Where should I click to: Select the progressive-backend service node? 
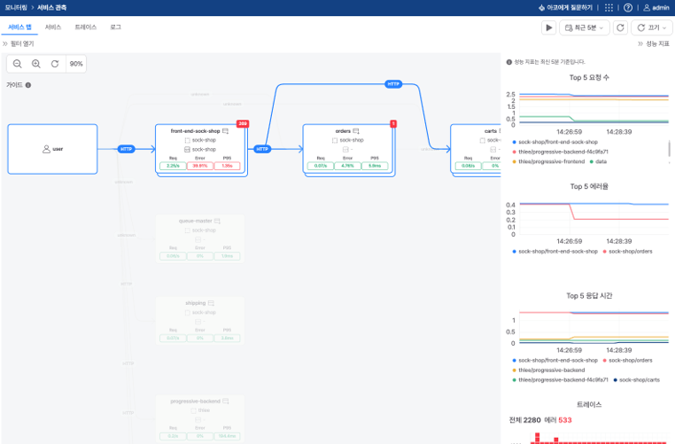[200, 418]
